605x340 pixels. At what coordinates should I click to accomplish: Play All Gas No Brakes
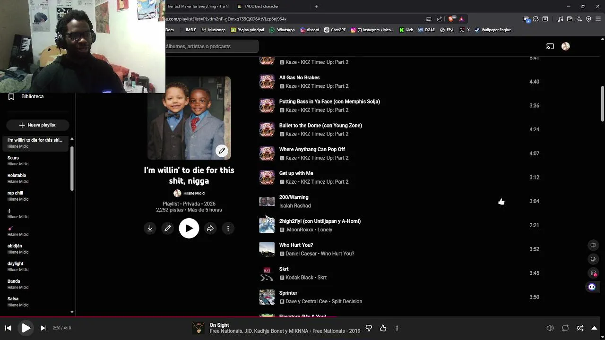pos(267,82)
